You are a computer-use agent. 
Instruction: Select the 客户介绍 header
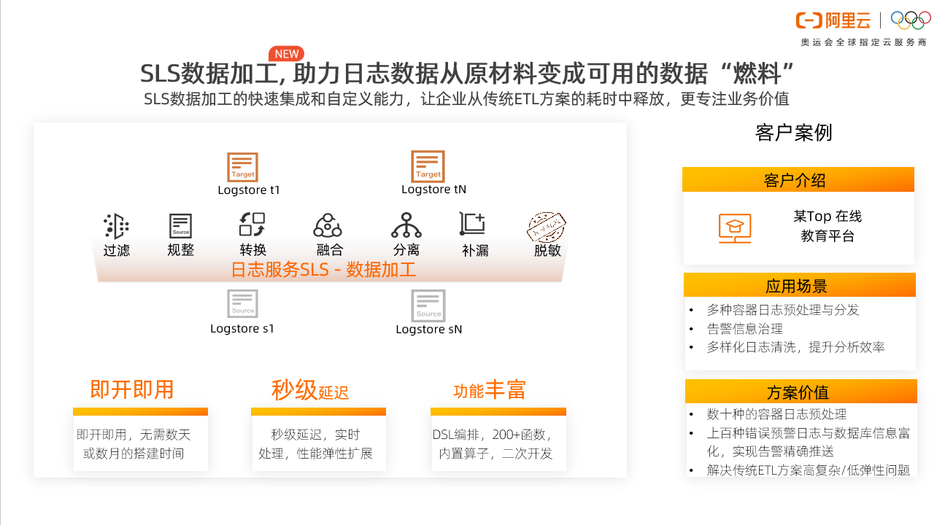click(x=798, y=180)
